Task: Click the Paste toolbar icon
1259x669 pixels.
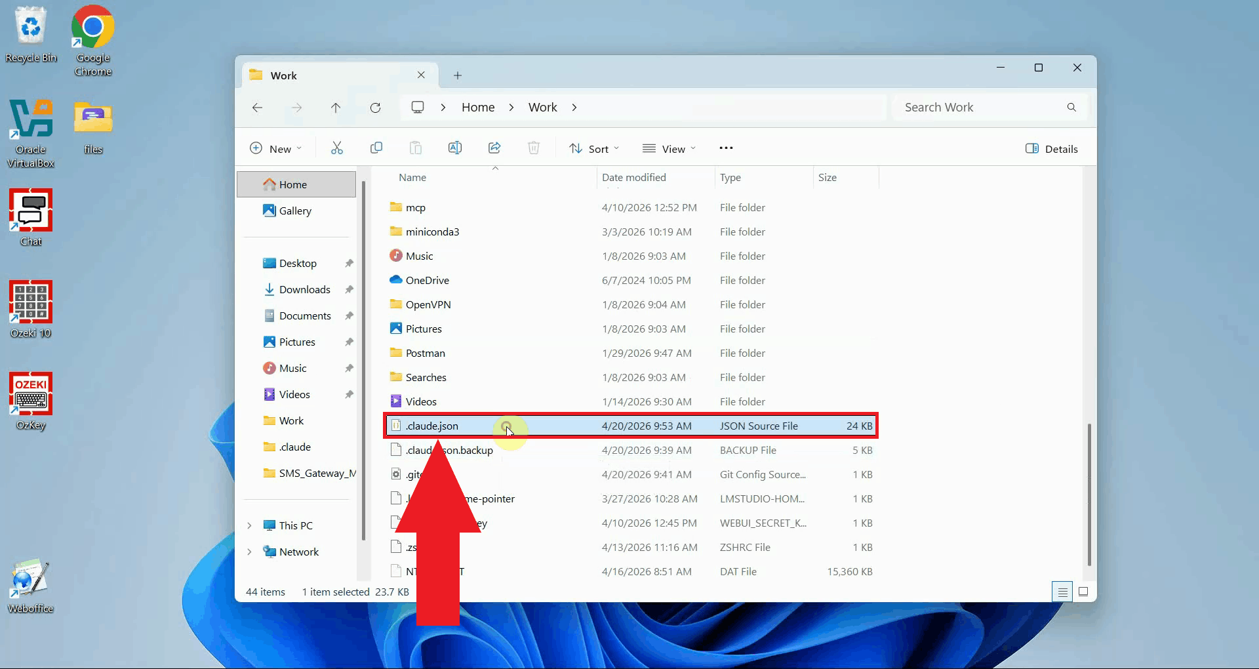Action: 416,148
